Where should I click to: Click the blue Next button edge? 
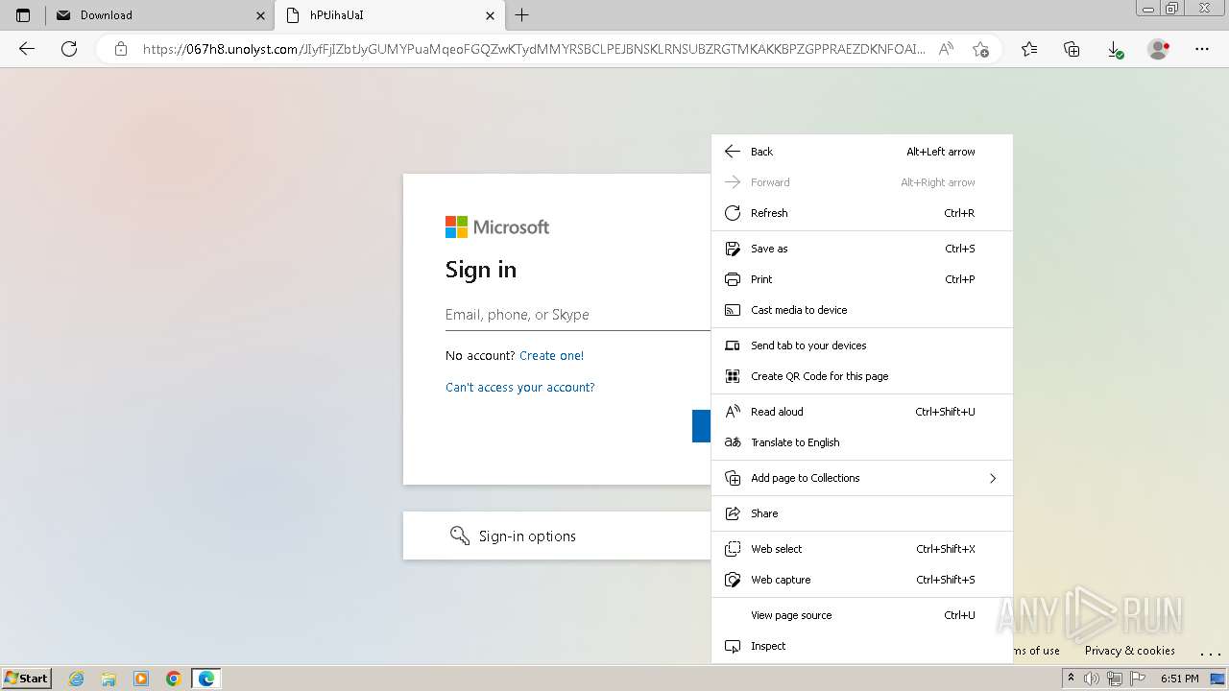point(701,426)
